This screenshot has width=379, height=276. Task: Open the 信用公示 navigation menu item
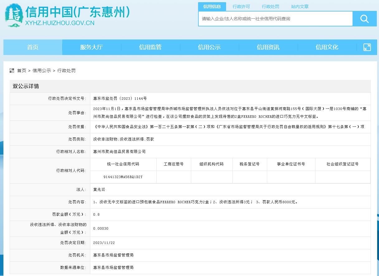click(209, 47)
